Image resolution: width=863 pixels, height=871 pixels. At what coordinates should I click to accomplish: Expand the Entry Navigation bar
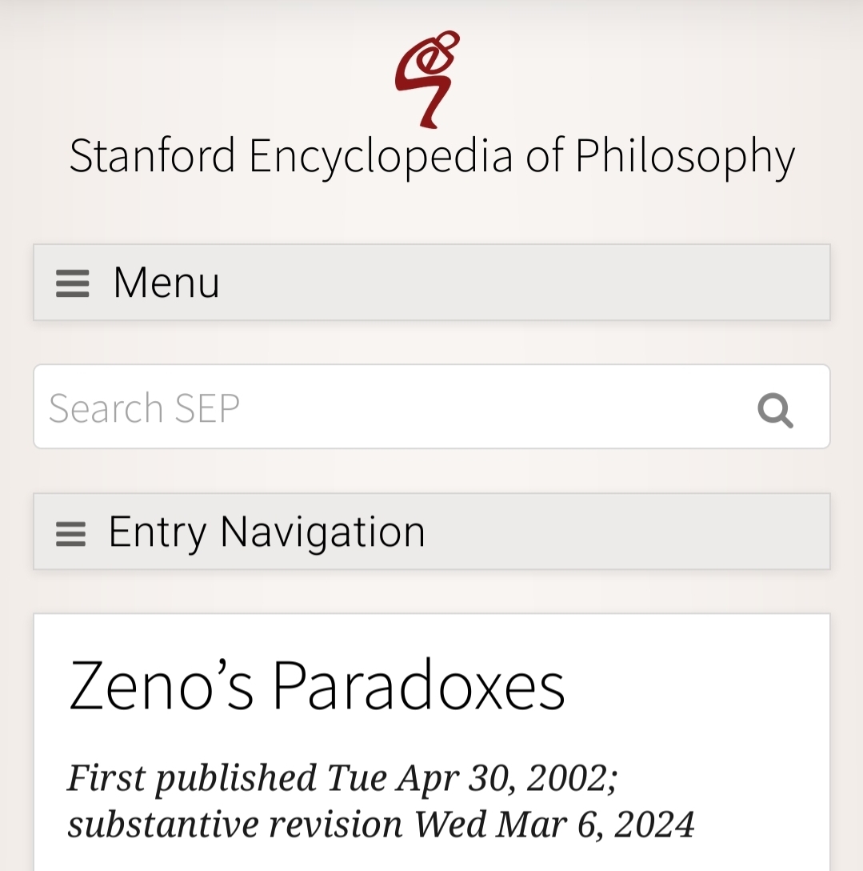click(x=431, y=532)
